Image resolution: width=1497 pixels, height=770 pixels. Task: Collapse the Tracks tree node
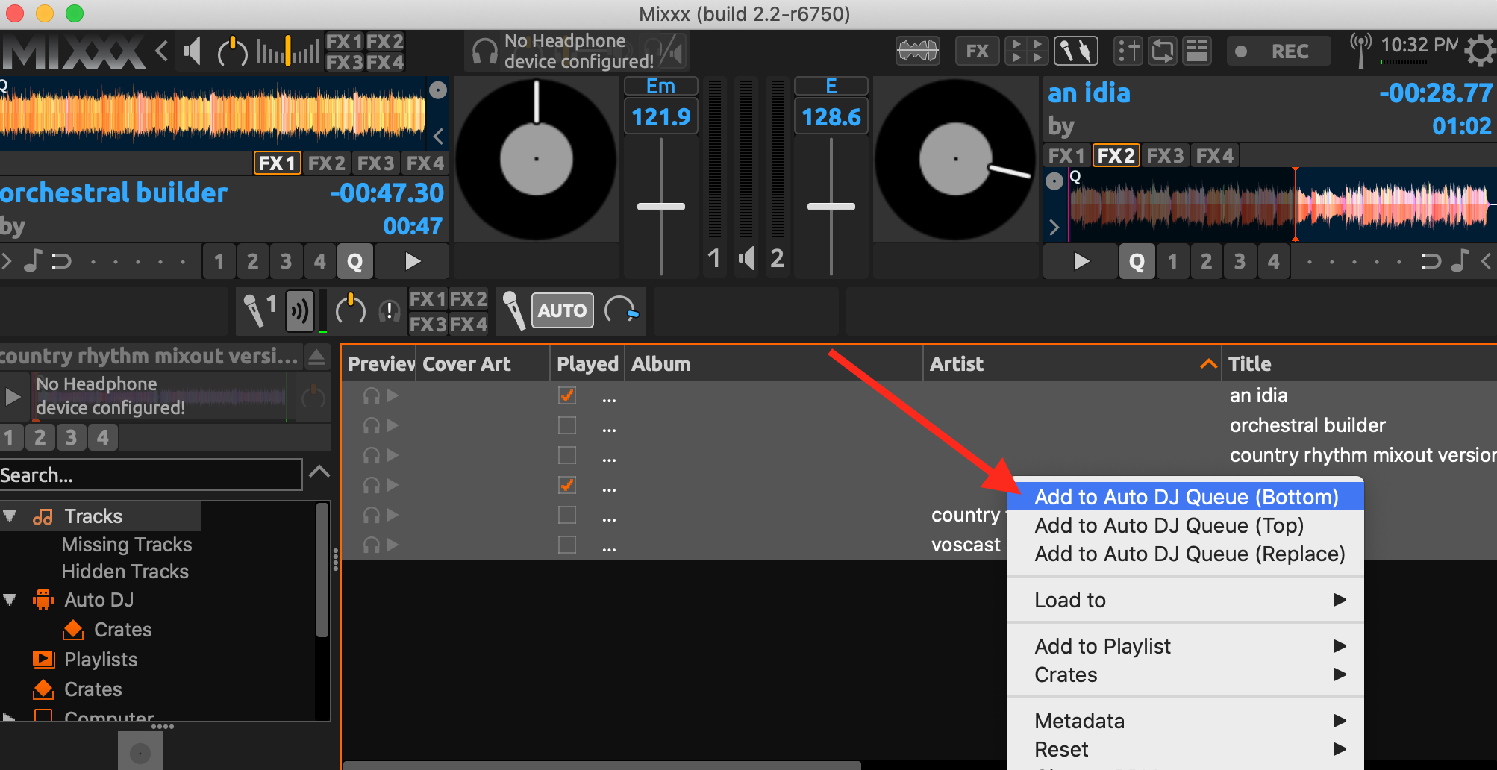[x=10, y=516]
